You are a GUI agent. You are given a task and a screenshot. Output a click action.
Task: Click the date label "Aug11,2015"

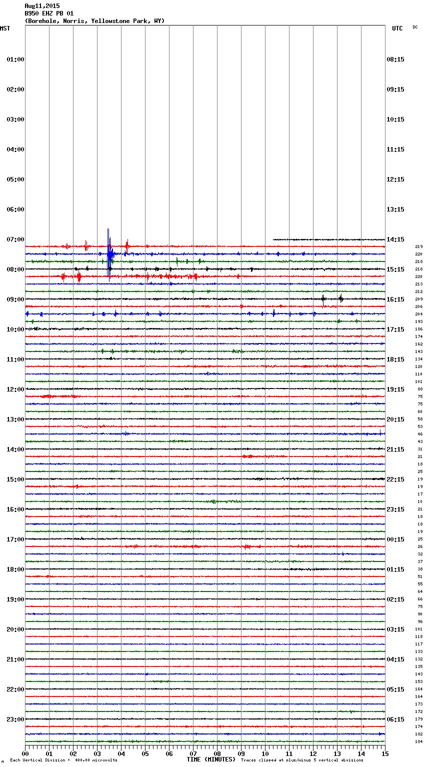42,6
